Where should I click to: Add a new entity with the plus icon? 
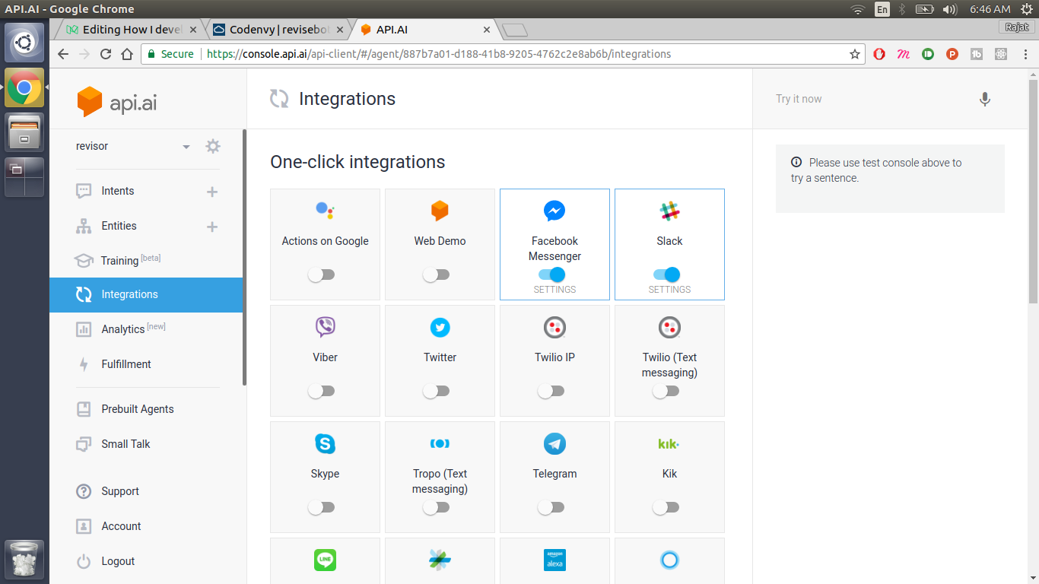212,227
